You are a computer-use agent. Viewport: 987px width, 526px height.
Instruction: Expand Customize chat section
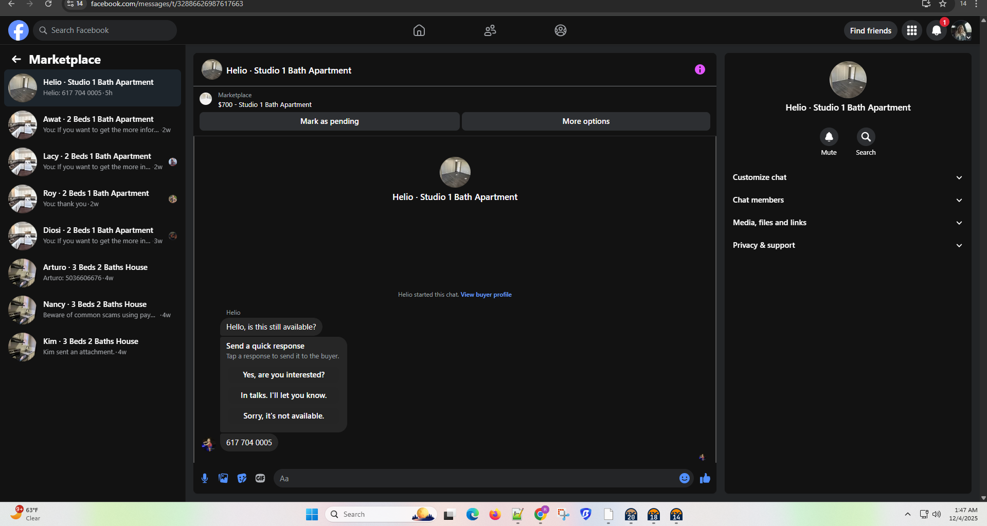848,177
